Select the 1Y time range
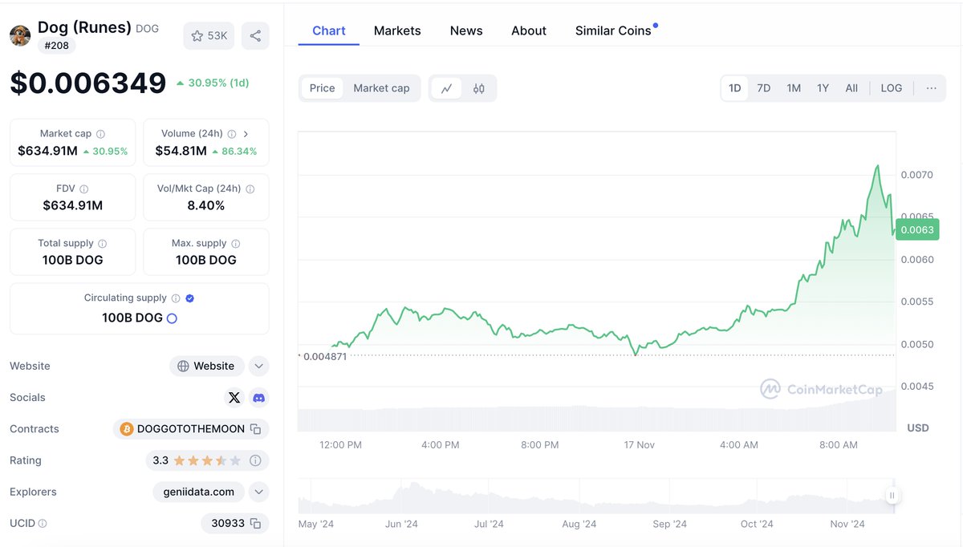The width and height of the screenshot is (963, 547). click(x=823, y=88)
